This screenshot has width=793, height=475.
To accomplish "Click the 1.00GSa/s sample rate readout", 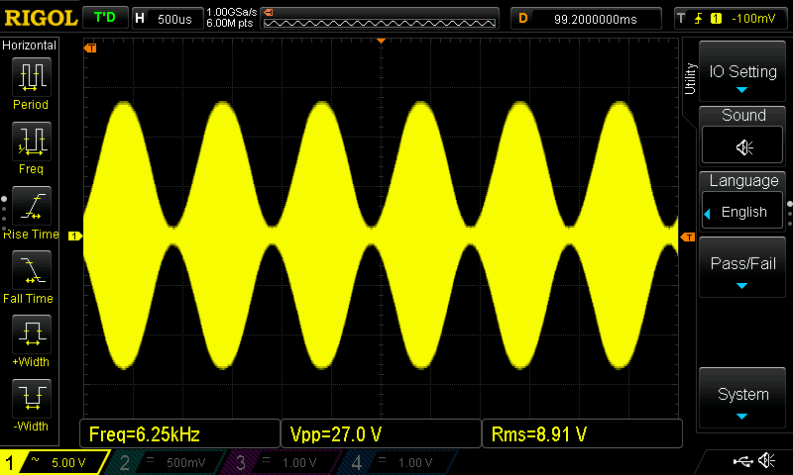I will point(231,12).
